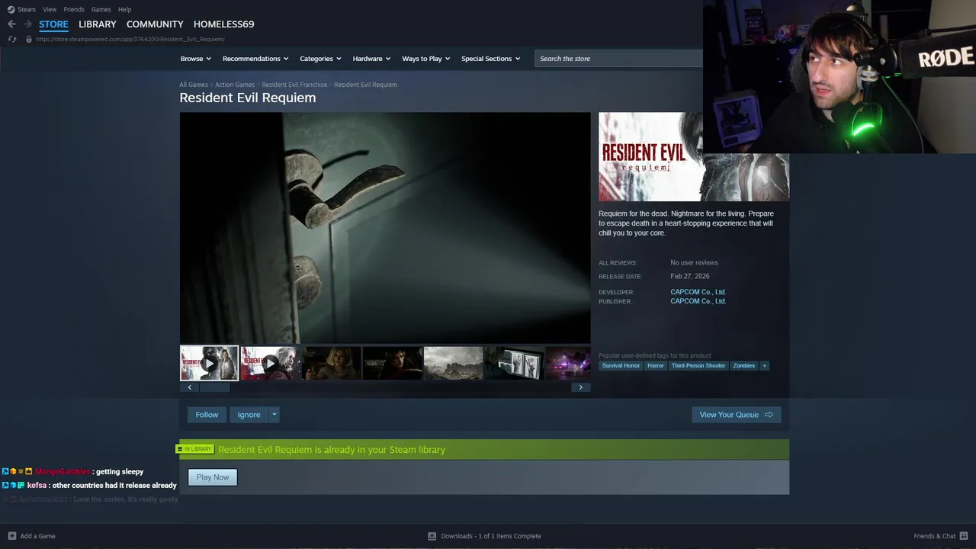Open the Resident Evil Franchise breadcrumb link

pos(294,85)
